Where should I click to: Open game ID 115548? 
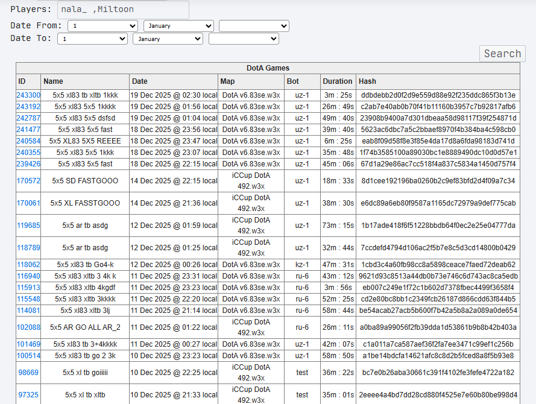(28, 299)
